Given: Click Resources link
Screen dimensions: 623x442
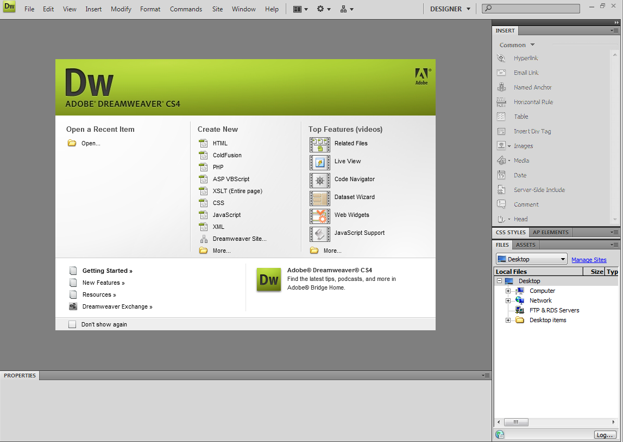Looking at the screenshot, I should coord(99,294).
